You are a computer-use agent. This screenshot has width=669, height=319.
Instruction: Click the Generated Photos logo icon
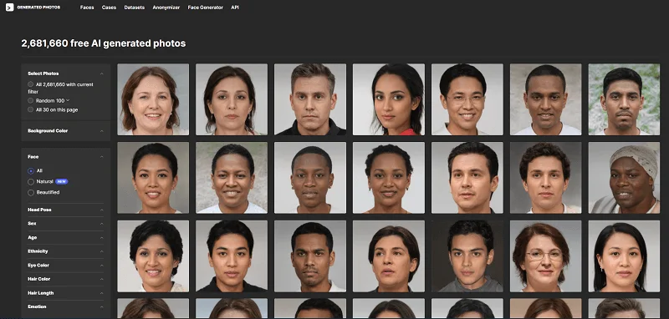[9, 8]
